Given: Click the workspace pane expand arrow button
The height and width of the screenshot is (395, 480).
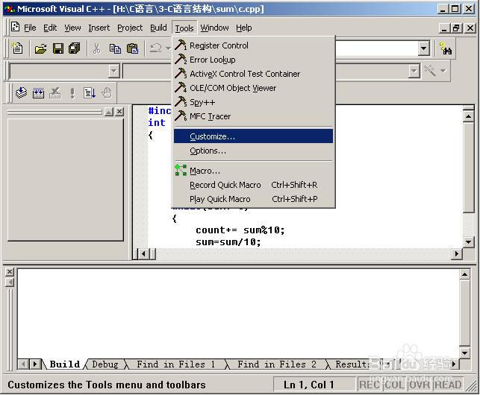Looking at the screenshot, I should pos(109,112).
